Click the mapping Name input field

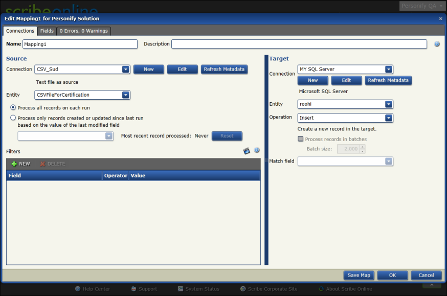pyautogui.click(x=80, y=44)
